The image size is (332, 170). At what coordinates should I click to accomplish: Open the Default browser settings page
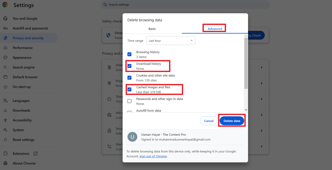pos(25,77)
